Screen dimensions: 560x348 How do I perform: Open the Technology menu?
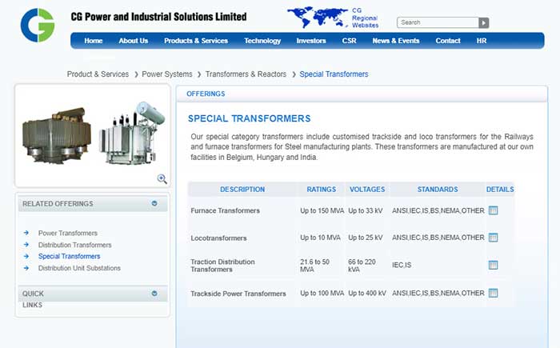(x=262, y=41)
